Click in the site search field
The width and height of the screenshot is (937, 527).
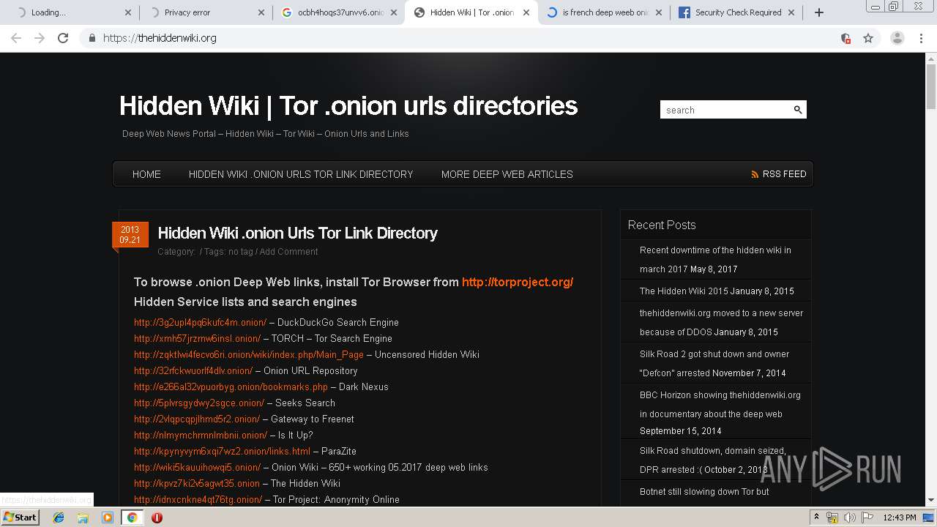[726, 110]
